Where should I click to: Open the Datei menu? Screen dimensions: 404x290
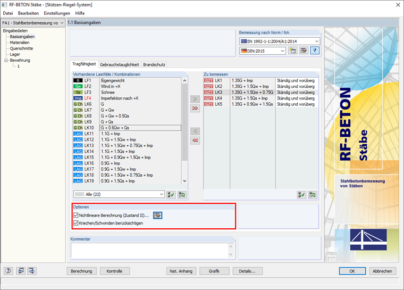(x=8, y=13)
